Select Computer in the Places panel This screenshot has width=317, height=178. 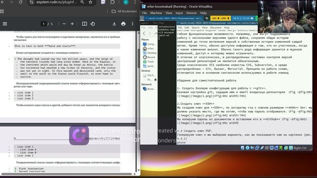tap(149, 44)
